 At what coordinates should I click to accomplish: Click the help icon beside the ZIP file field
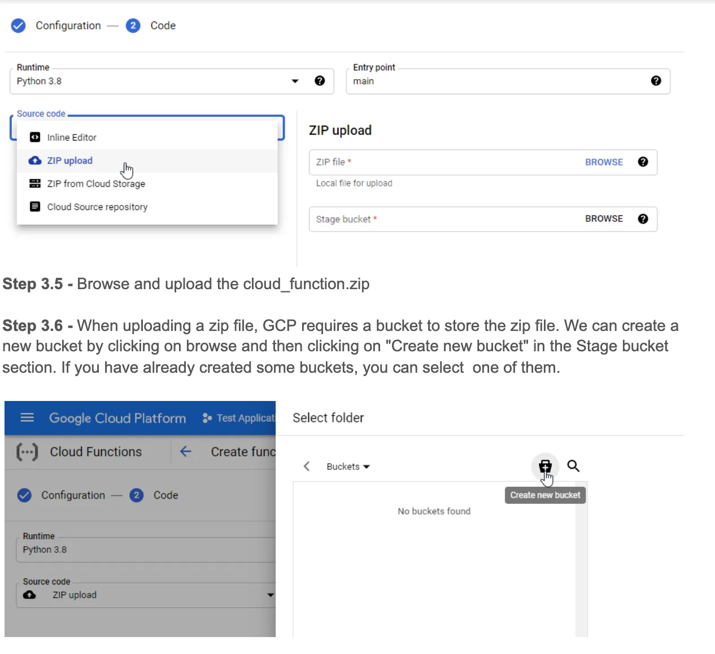[x=643, y=162]
